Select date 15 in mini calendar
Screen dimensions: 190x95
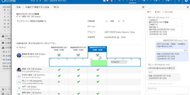[x=4, y=20]
